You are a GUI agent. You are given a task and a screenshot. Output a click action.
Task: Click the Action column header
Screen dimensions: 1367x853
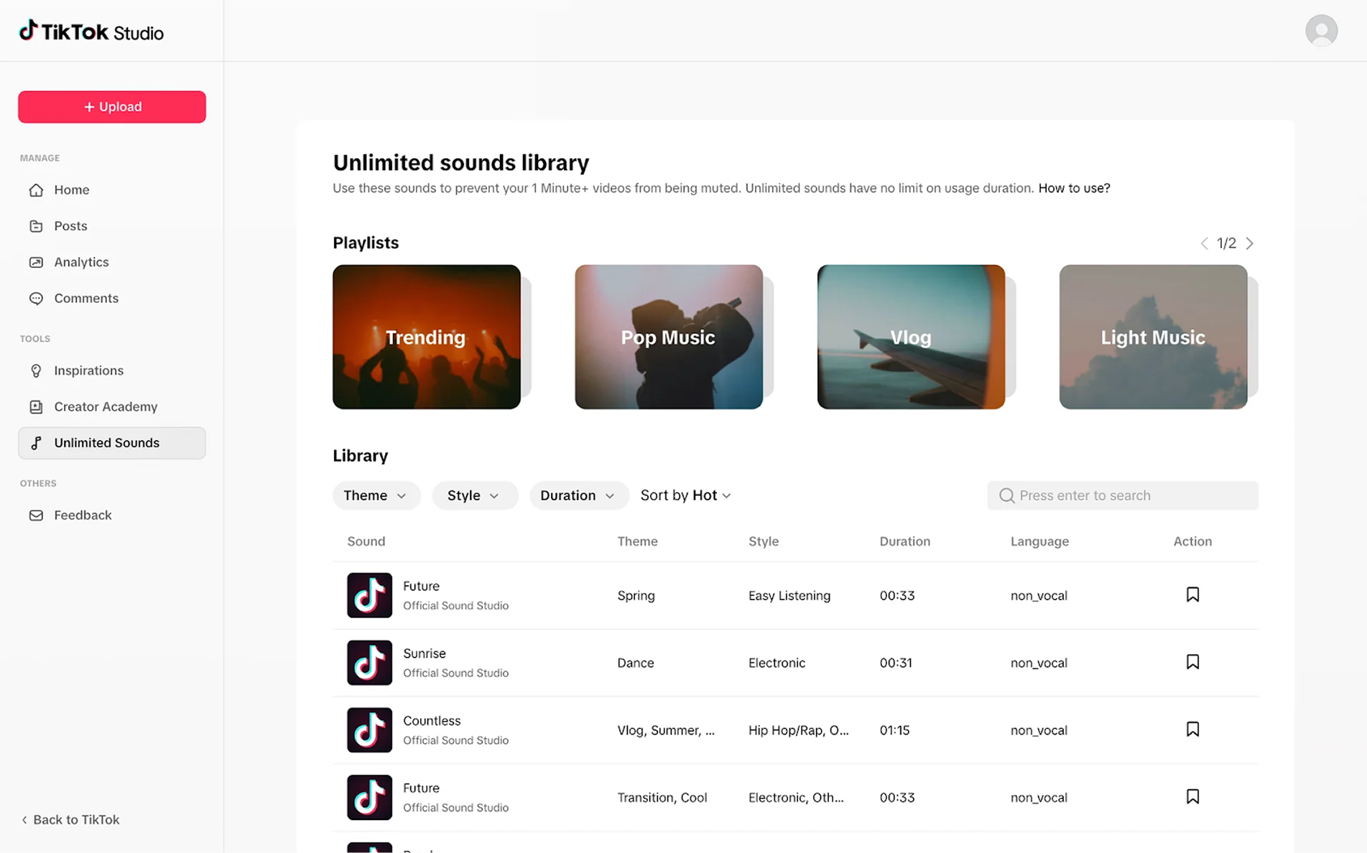click(1192, 541)
